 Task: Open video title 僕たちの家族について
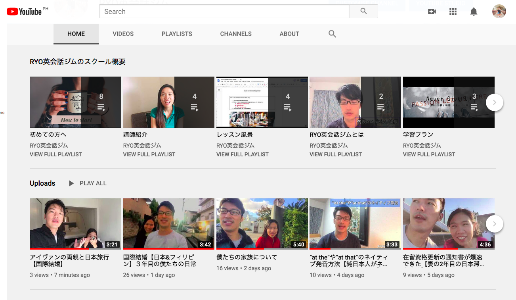click(247, 257)
